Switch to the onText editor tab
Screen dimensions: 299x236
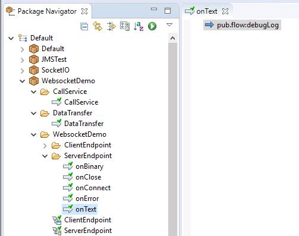[x=207, y=11]
